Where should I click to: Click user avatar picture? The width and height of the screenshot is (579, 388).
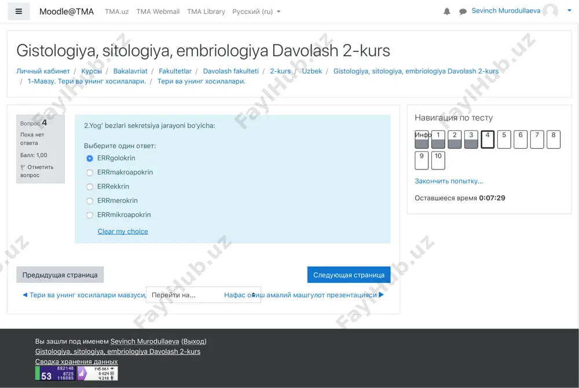pos(550,11)
